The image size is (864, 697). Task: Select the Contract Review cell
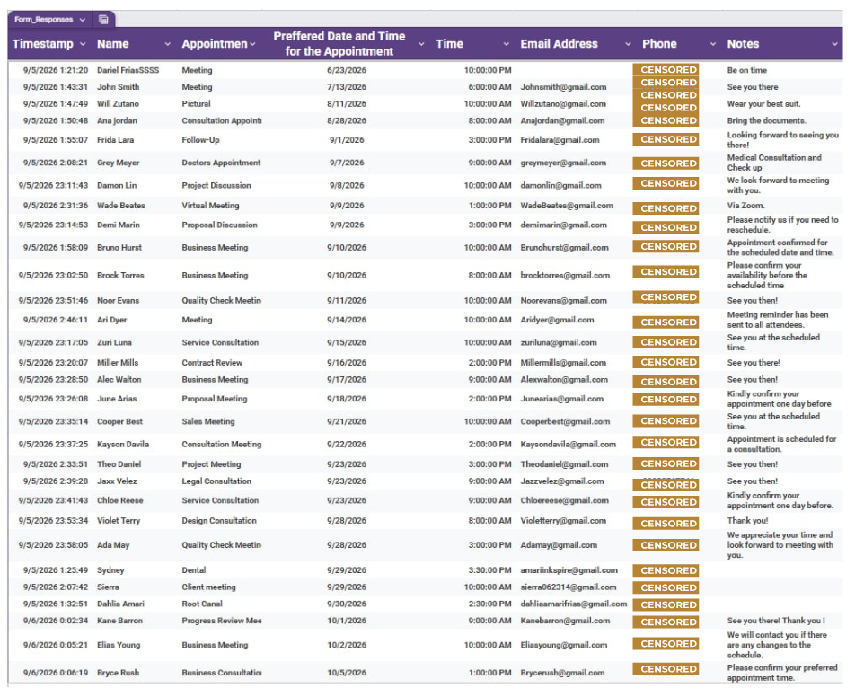click(x=212, y=363)
